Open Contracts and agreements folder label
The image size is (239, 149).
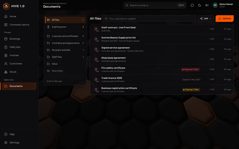(x=65, y=43)
